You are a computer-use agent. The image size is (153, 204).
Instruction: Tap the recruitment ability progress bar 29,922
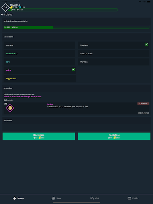pyautogui.click(x=76, y=27)
